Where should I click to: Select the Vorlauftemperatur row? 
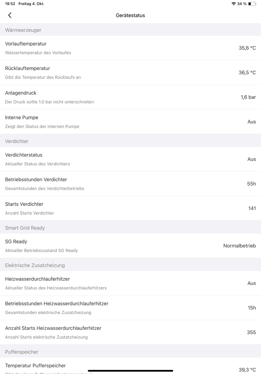(130, 48)
